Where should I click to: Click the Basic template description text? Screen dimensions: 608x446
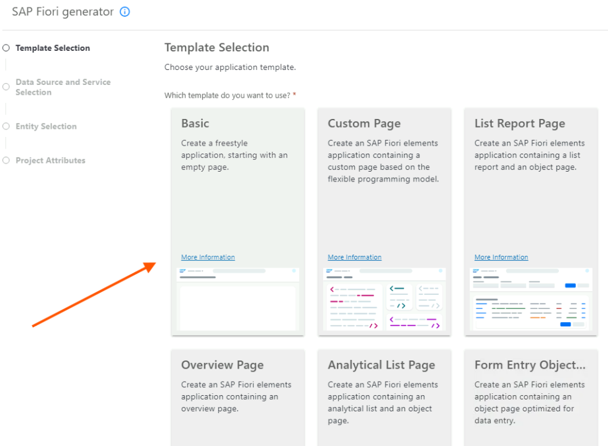pos(235,155)
